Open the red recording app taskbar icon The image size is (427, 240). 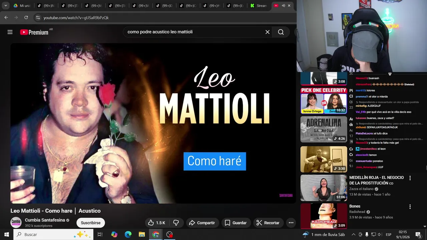[x=169, y=234]
